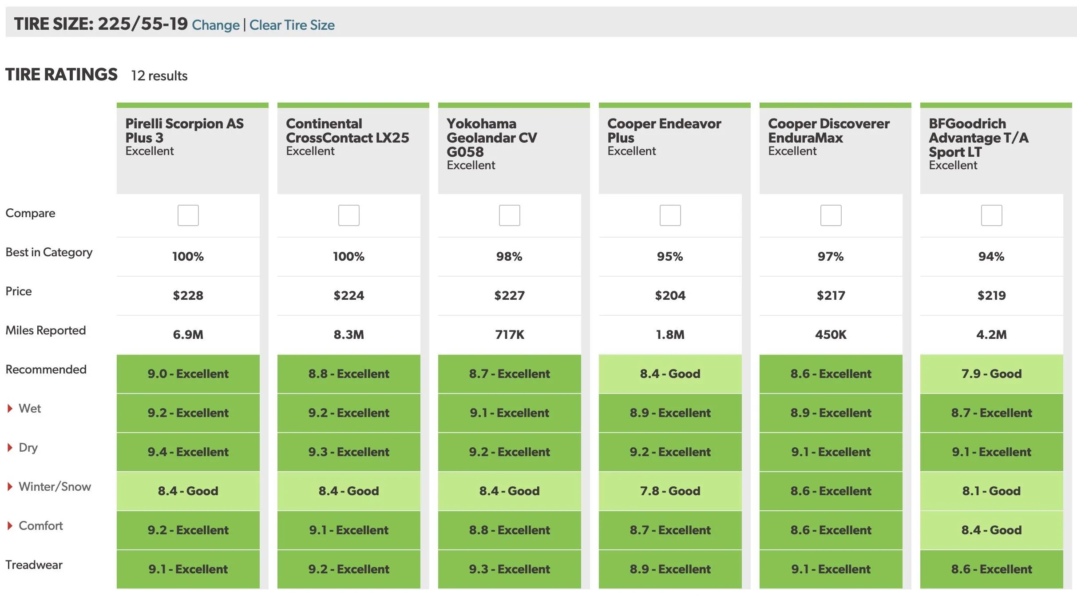Click the $219 BFGoodrich price
The width and height of the screenshot is (1077, 596).
992,295
